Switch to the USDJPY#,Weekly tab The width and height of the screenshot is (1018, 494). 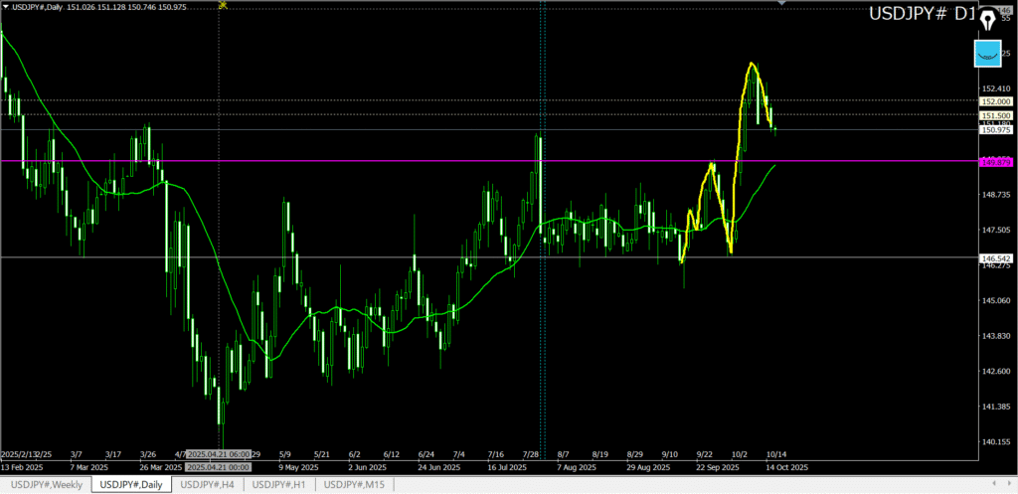47,484
